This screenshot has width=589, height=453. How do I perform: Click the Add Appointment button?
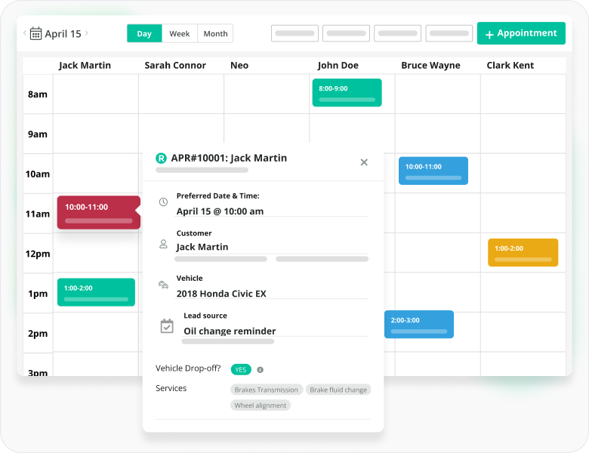(521, 34)
